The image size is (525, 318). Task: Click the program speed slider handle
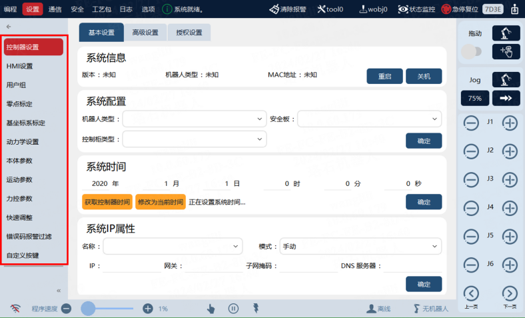(88, 308)
